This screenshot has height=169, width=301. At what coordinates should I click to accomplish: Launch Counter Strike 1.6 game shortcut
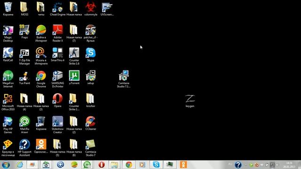(x=74, y=56)
